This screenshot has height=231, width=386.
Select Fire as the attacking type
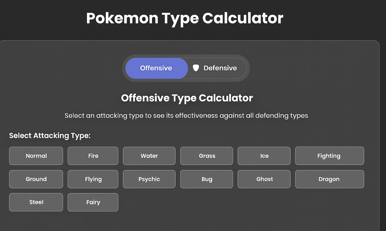click(93, 156)
